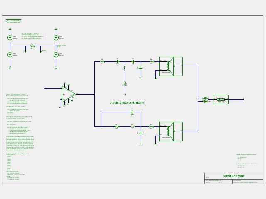Select the series resistor in lower branch
266x199 pixels.
117,126
